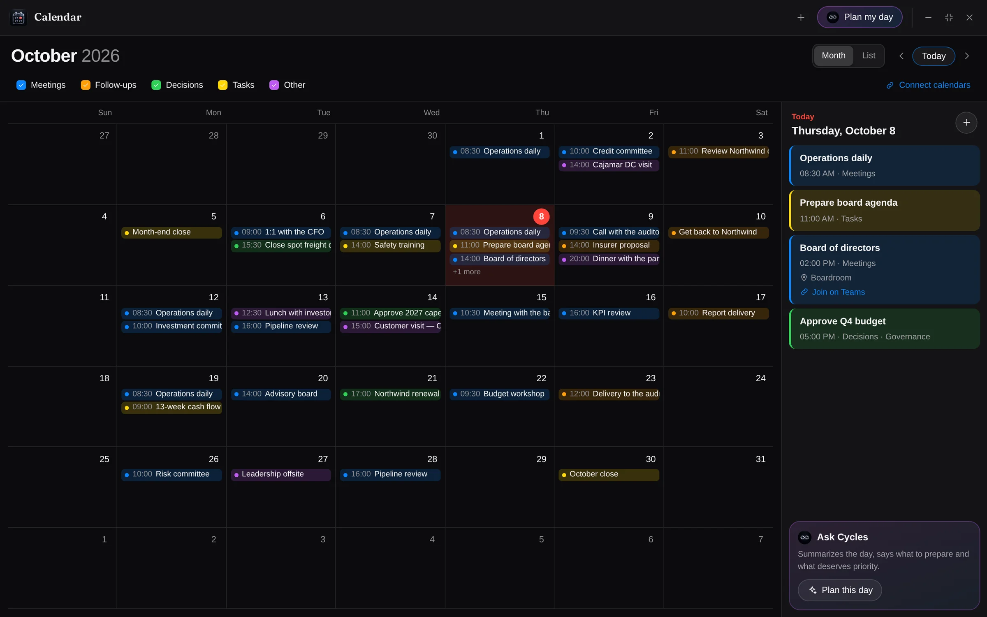The width and height of the screenshot is (987, 617).
Task: Select the highlighted day 8 date badge
Action: coord(541,217)
